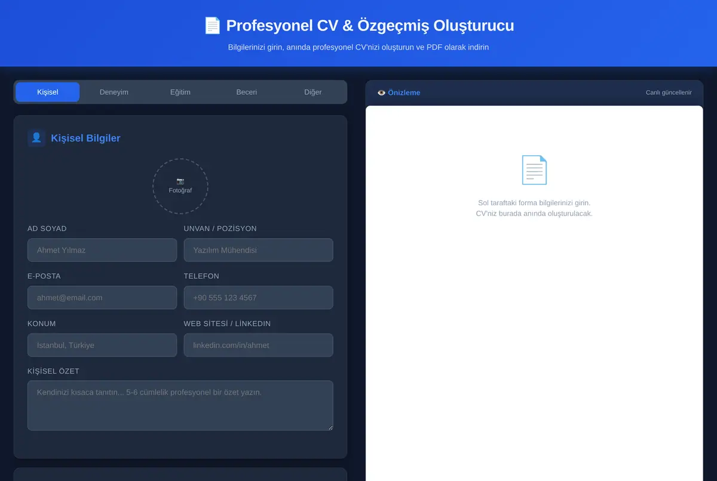Click the "UNVAN / POZİSYON" field label

[220, 229]
